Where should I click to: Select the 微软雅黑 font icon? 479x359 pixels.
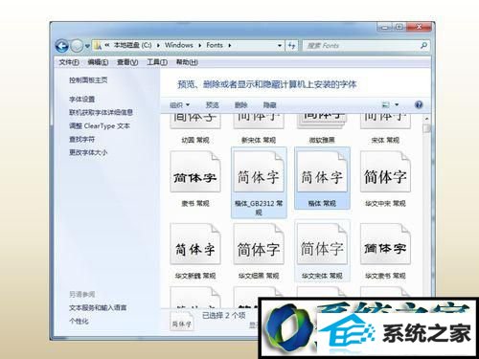tap(322, 121)
